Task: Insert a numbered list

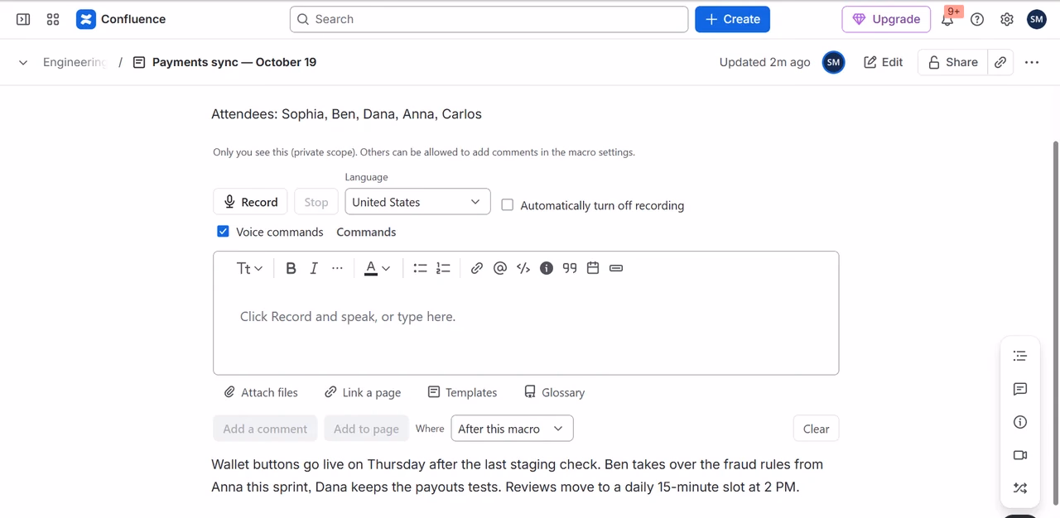Action: (x=444, y=268)
